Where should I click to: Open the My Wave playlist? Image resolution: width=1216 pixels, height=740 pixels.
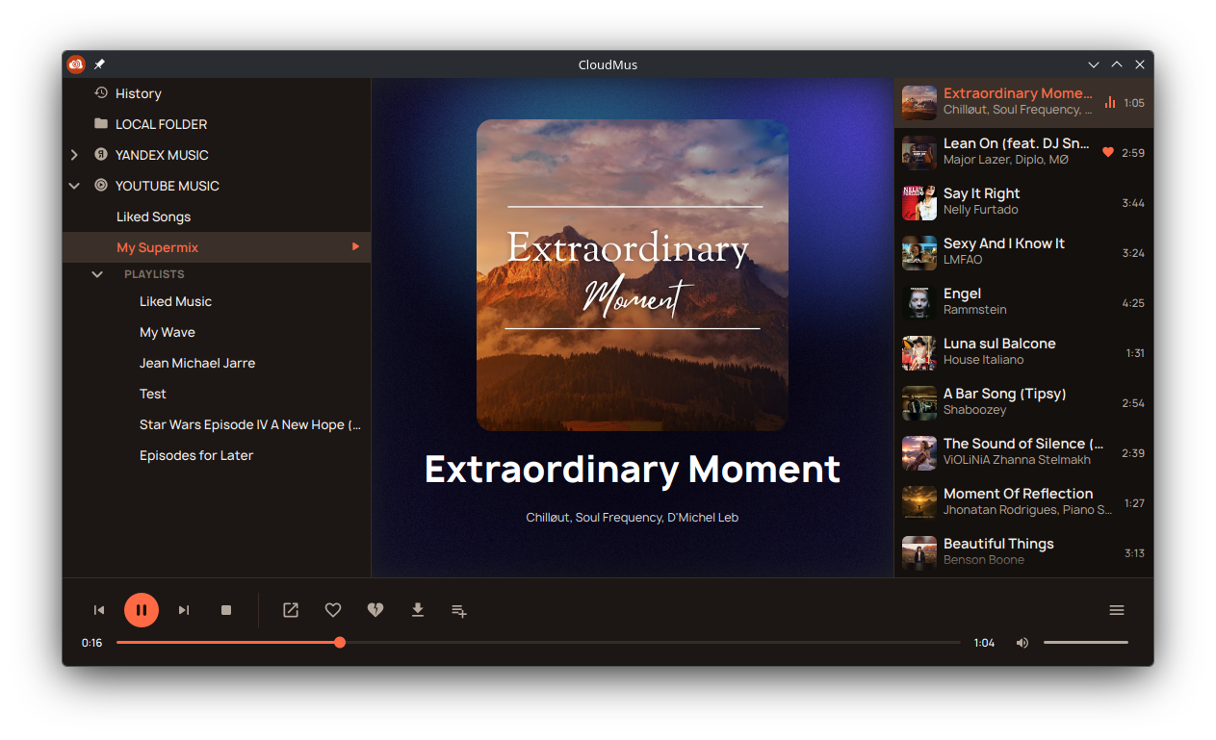pos(217,332)
